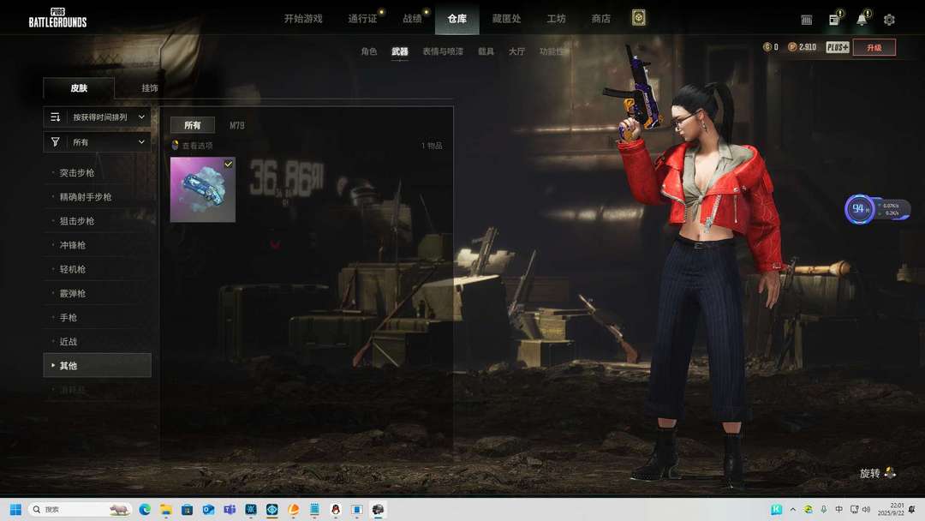Image resolution: width=925 pixels, height=521 pixels.
Task: Open the 所有 filter dropdown
Action: tap(98, 141)
